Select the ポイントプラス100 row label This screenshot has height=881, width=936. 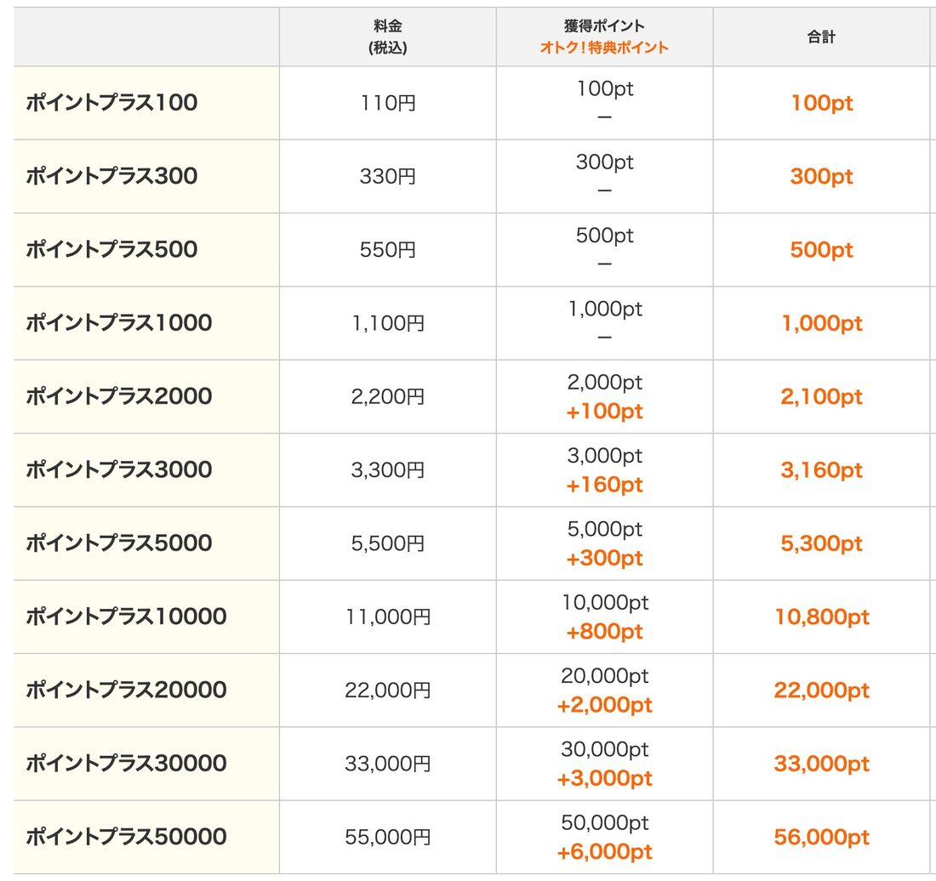pyautogui.click(x=111, y=103)
